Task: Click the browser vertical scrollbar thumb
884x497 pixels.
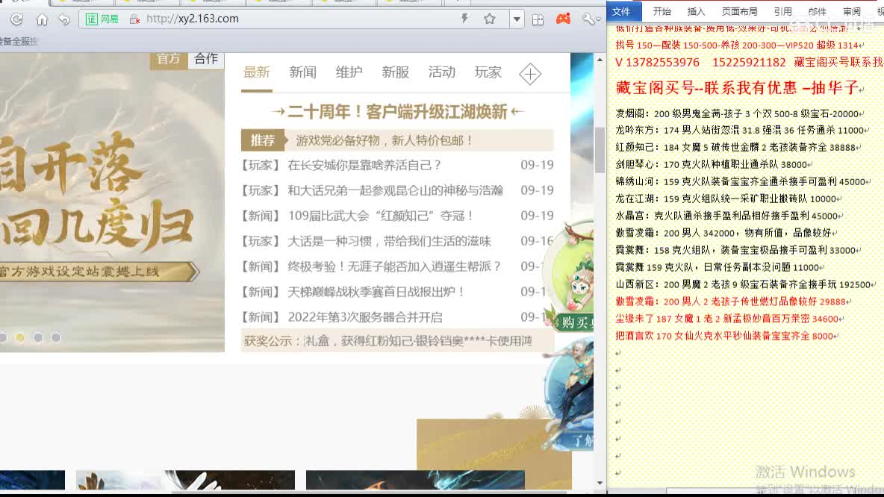Action: click(600, 150)
